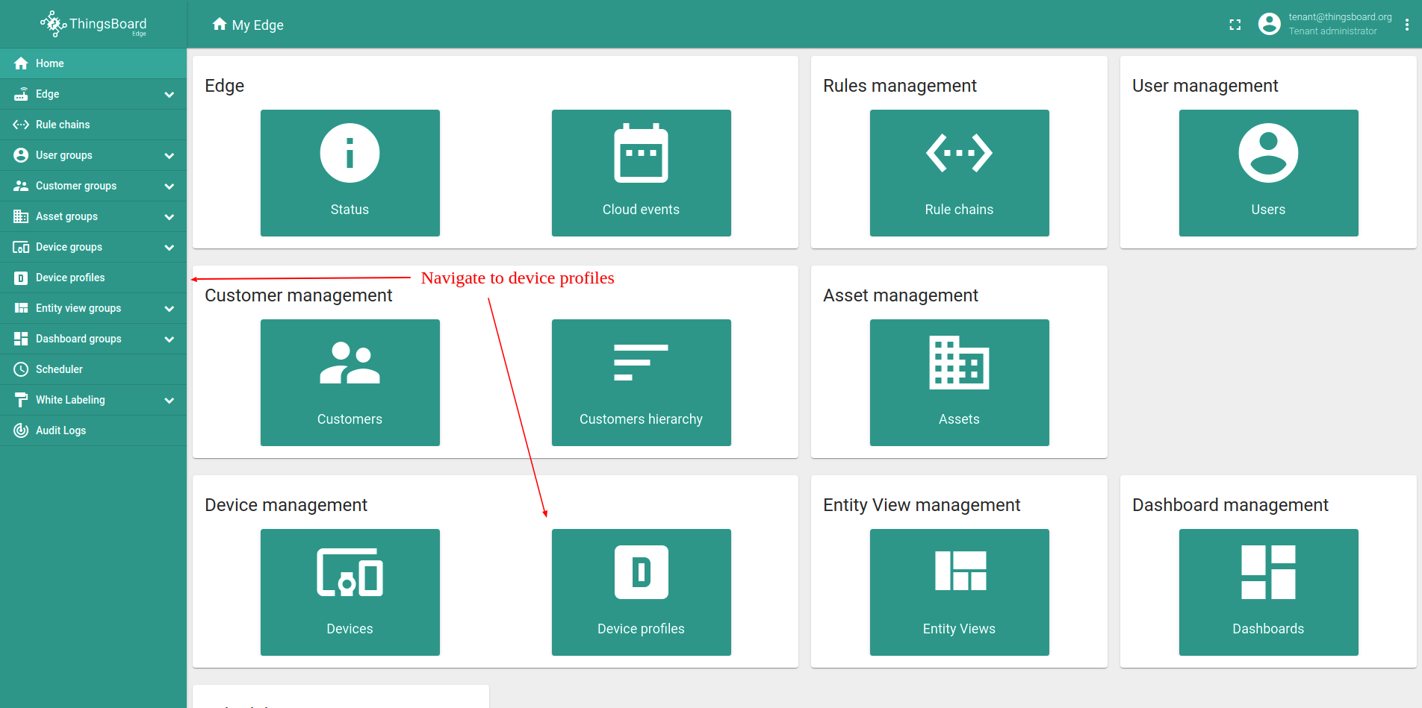Go to Scheduler in the sidebar
Image resolution: width=1422 pixels, height=708 pixels.
point(59,369)
